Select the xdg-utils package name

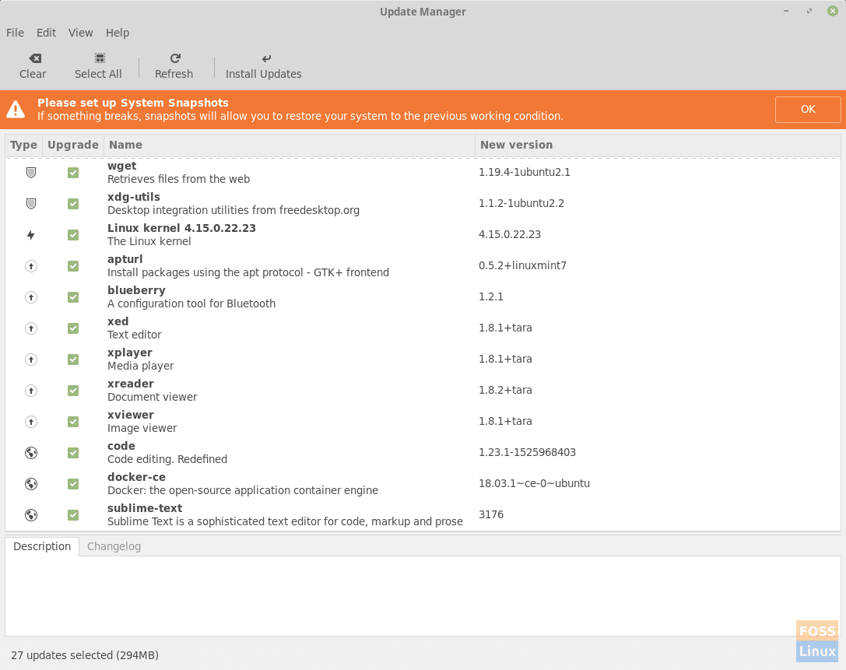(x=134, y=198)
